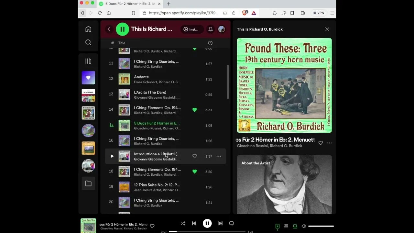Go to browser home page

pyautogui.click(x=109, y=13)
